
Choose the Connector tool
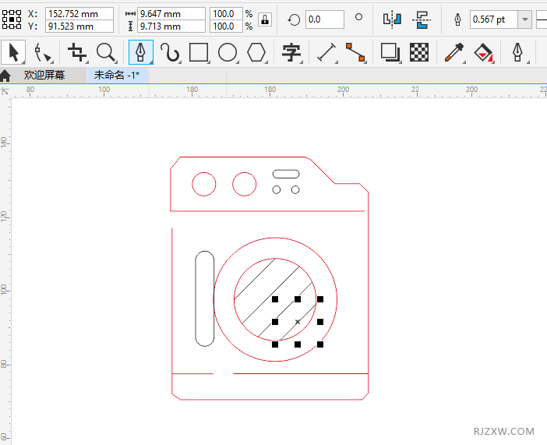[355, 53]
